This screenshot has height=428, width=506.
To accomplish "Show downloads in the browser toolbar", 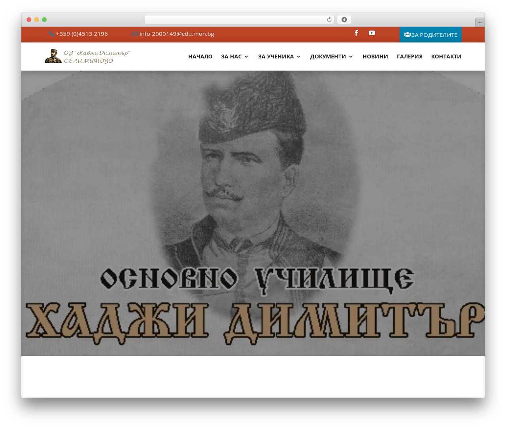I will tap(344, 20).
